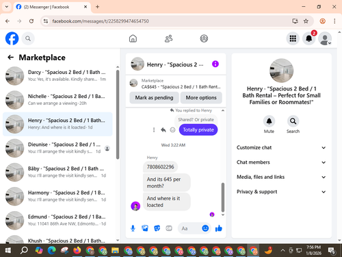The image size is (342, 257).
Task: Open File Explorer from taskbar
Action: point(115,250)
